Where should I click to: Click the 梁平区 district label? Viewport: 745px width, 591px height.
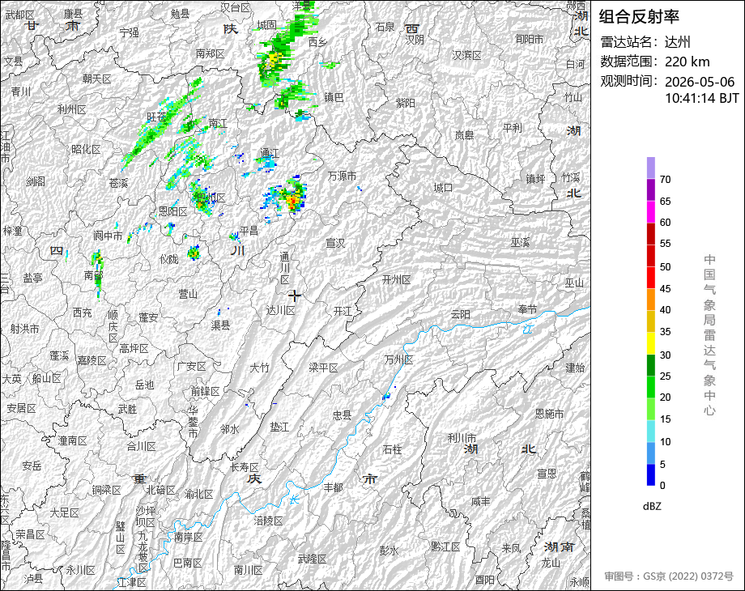point(323,368)
